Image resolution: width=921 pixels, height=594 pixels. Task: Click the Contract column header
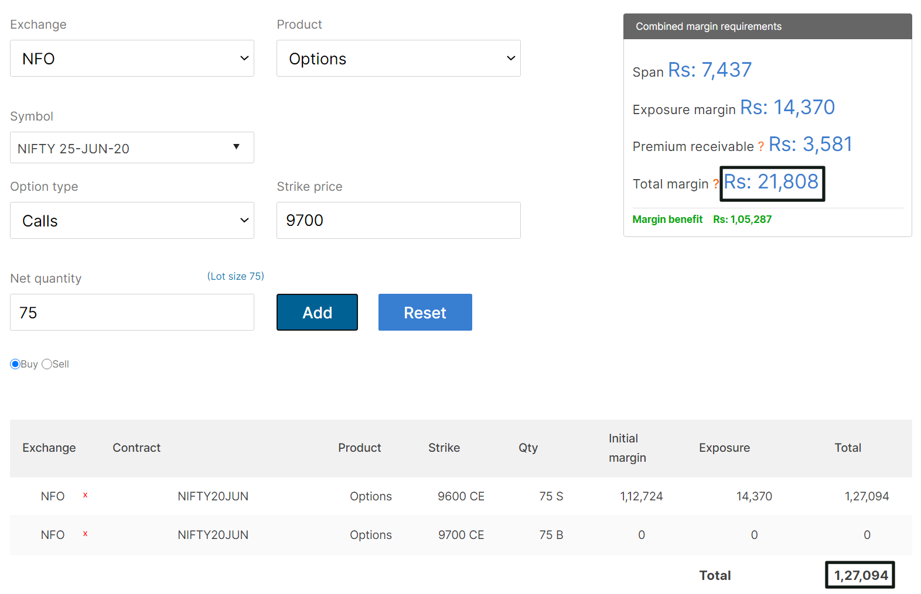point(137,448)
